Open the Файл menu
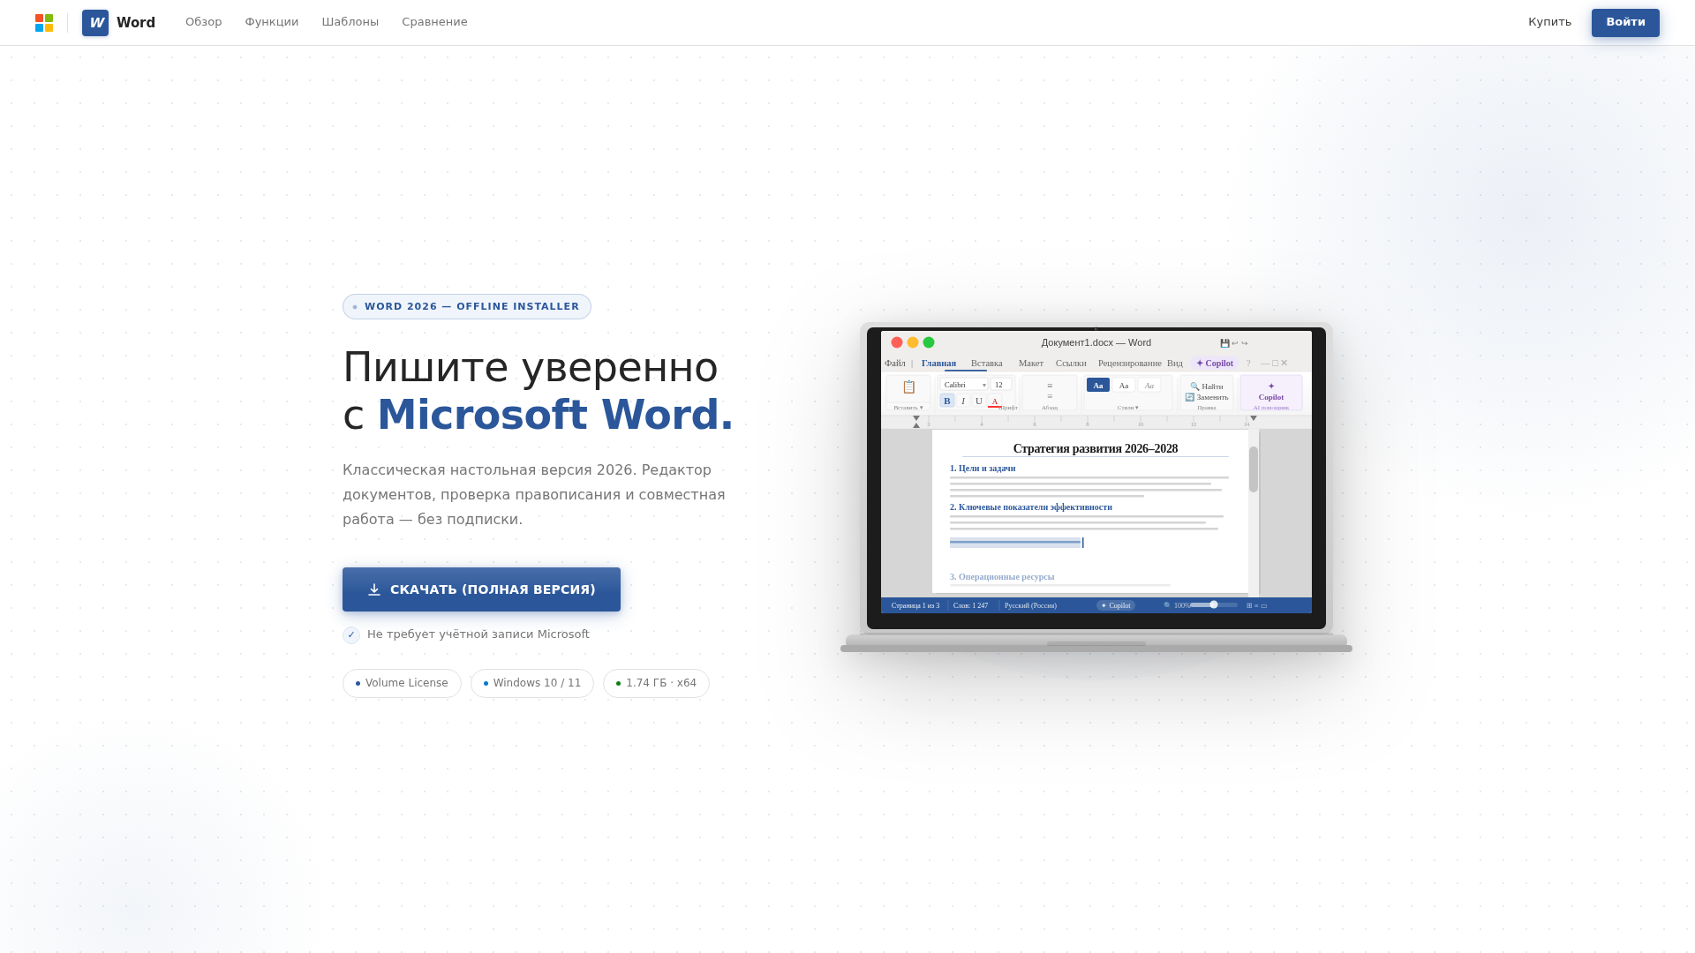This screenshot has width=1695, height=953. click(895, 364)
